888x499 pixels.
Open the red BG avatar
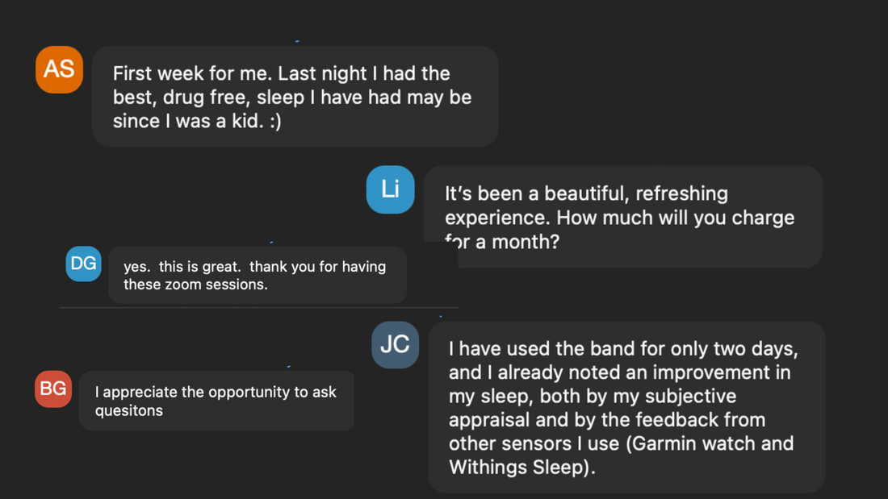(x=53, y=389)
